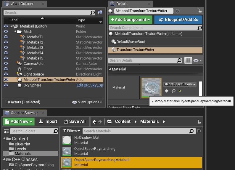Click the ObjectSpaceRaymarching material thumbnail

(67, 151)
